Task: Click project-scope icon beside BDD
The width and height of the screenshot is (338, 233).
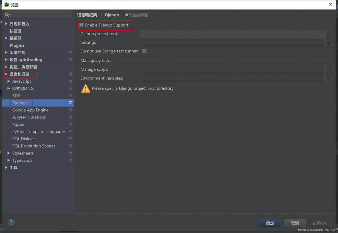Action: [x=71, y=96]
